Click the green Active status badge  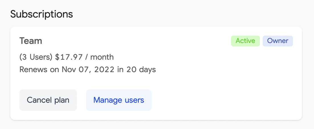[245, 41]
